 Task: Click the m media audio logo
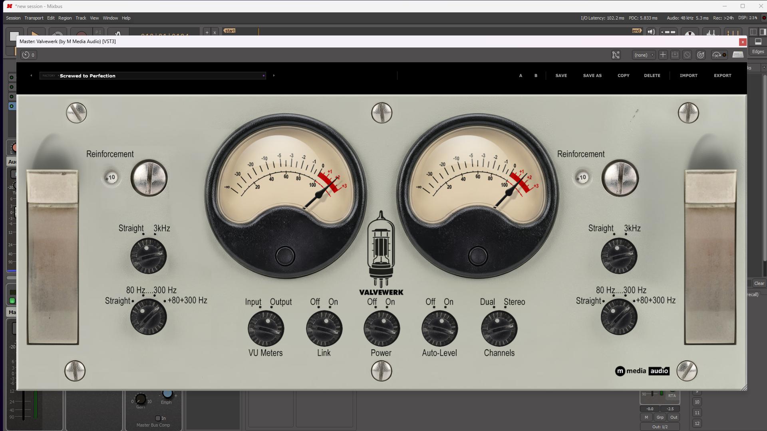[x=642, y=371]
